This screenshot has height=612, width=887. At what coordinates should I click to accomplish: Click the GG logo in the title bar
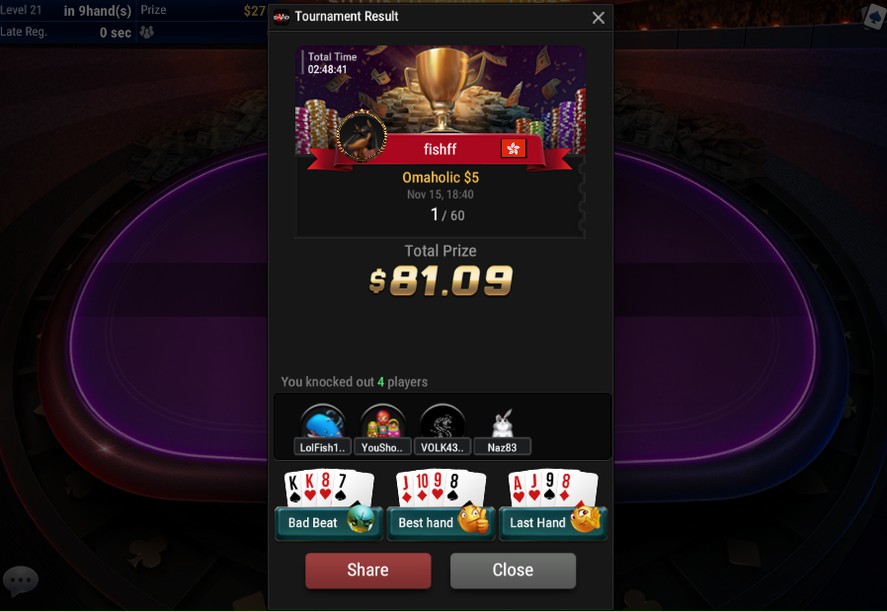[x=282, y=17]
